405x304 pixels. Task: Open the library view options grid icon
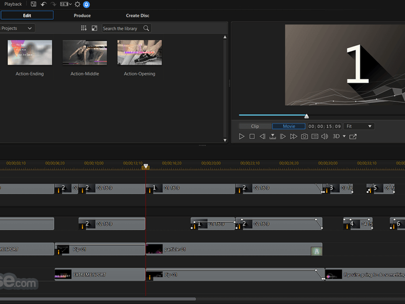point(84,28)
